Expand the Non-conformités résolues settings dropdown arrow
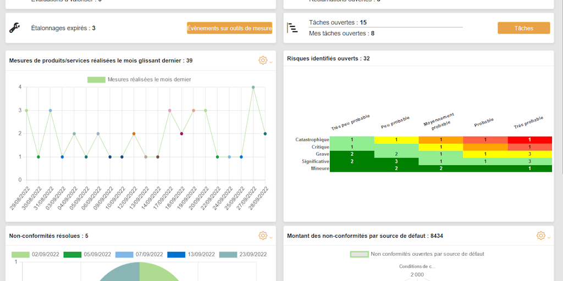Image resolution: width=563 pixels, height=281 pixels. tap(271, 237)
